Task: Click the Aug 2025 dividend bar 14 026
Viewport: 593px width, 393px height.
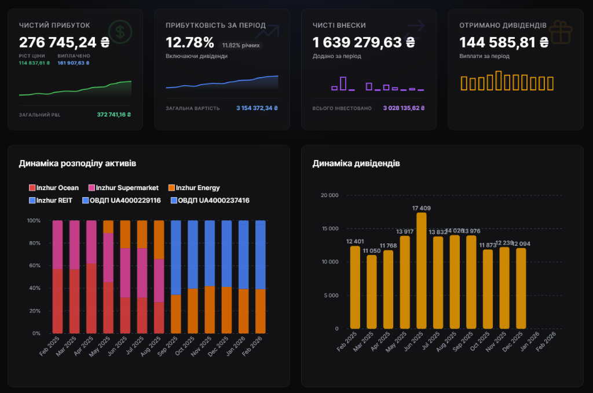Action: click(x=455, y=282)
